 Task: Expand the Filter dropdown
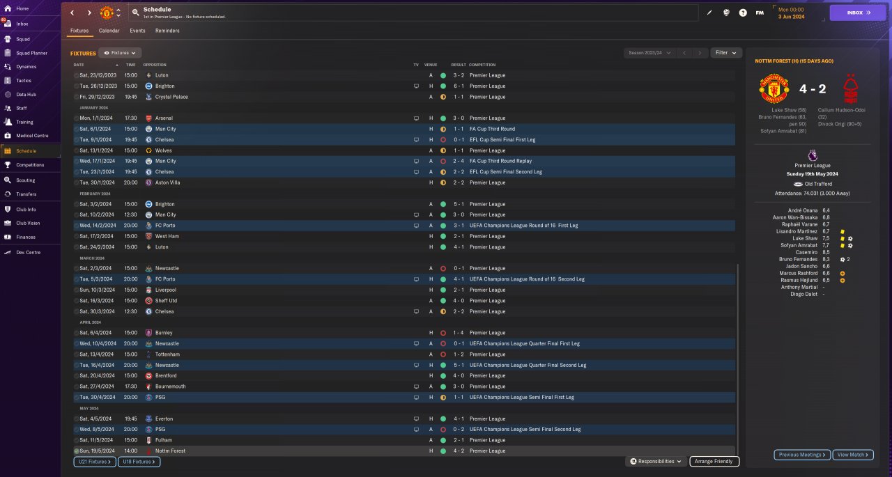coord(726,53)
